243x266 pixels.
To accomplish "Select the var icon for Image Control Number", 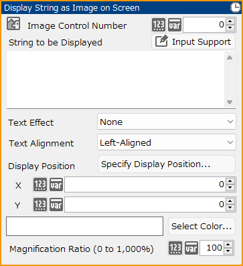I will click(x=175, y=25).
